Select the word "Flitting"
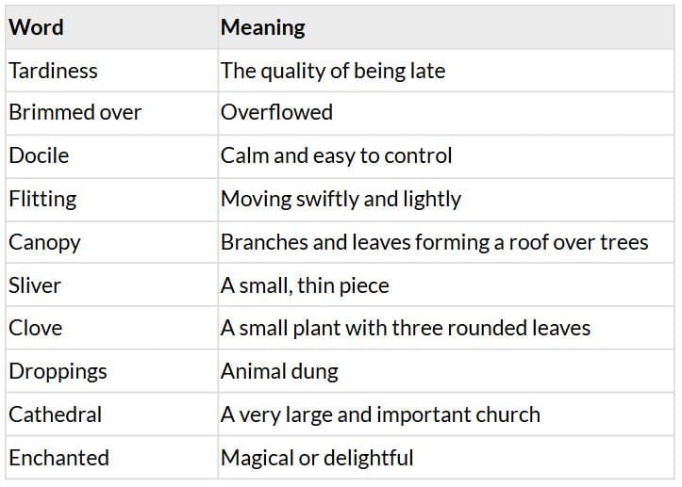682x487 pixels. coord(42,199)
